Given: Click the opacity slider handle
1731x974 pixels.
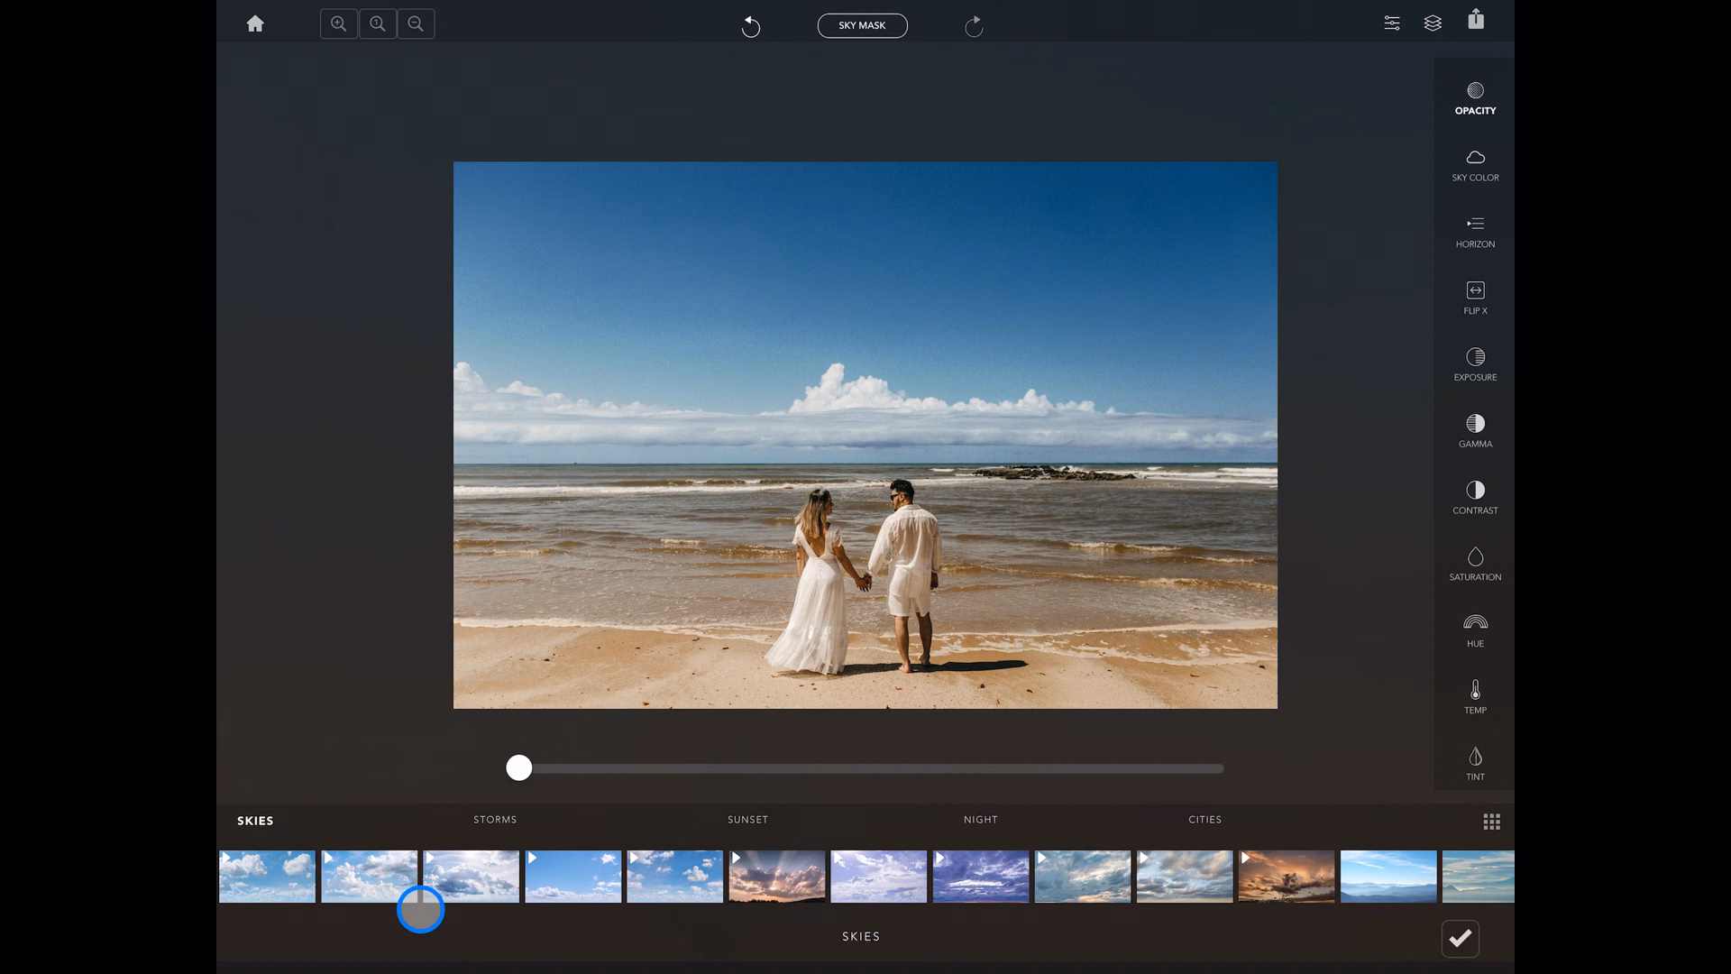Looking at the screenshot, I should [x=518, y=768].
